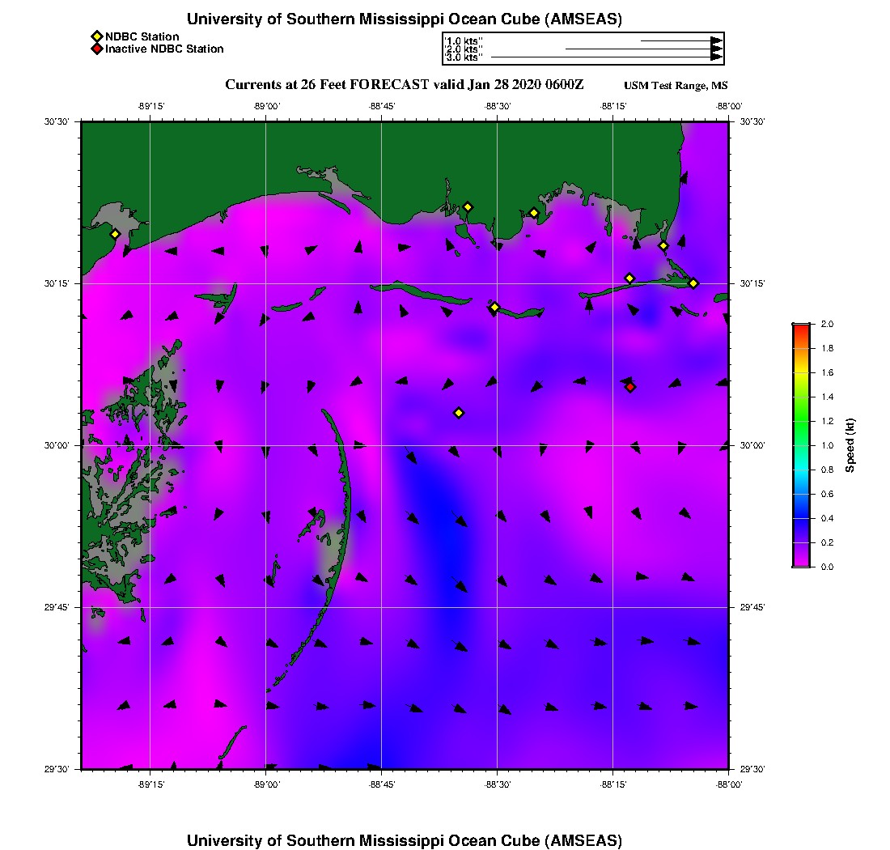This screenshot has width=890, height=850.
Task: Select the northernmost yellow station marker
Action: tap(468, 206)
